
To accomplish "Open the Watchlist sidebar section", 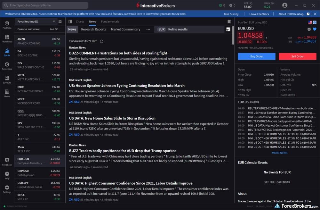I will click(x=7, y=38).
